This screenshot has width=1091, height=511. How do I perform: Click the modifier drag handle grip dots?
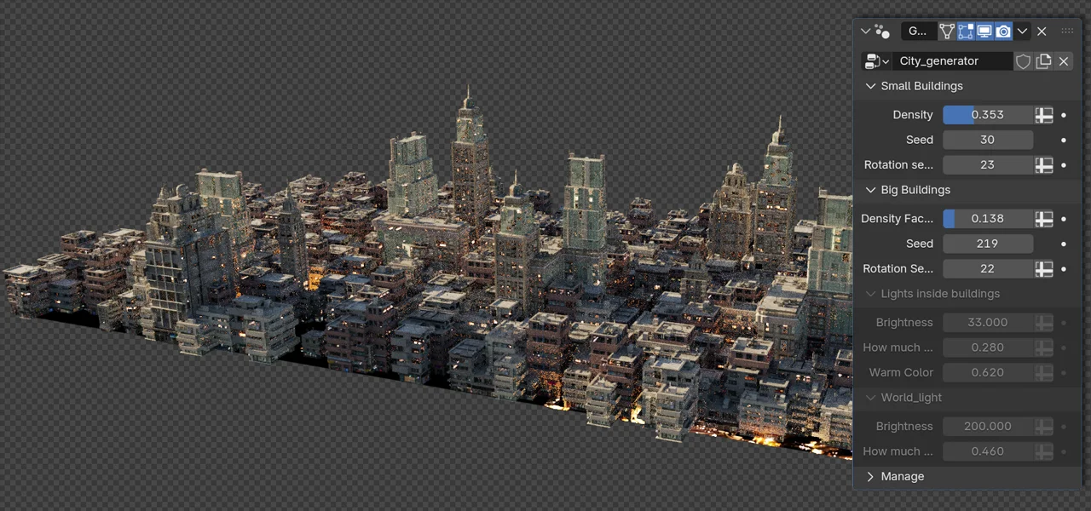1067,31
